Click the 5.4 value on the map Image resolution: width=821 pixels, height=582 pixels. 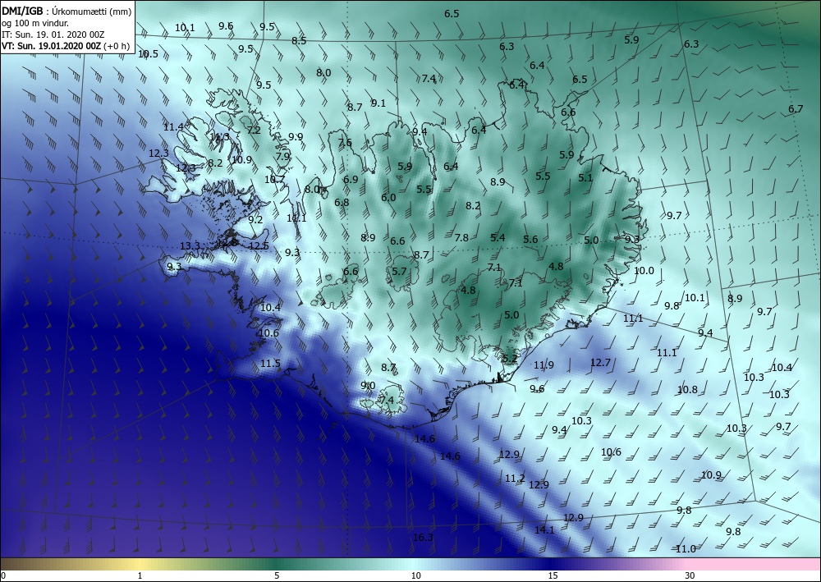tap(498, 237)
